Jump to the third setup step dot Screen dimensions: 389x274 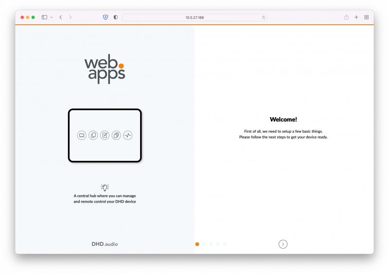[211, 244]
